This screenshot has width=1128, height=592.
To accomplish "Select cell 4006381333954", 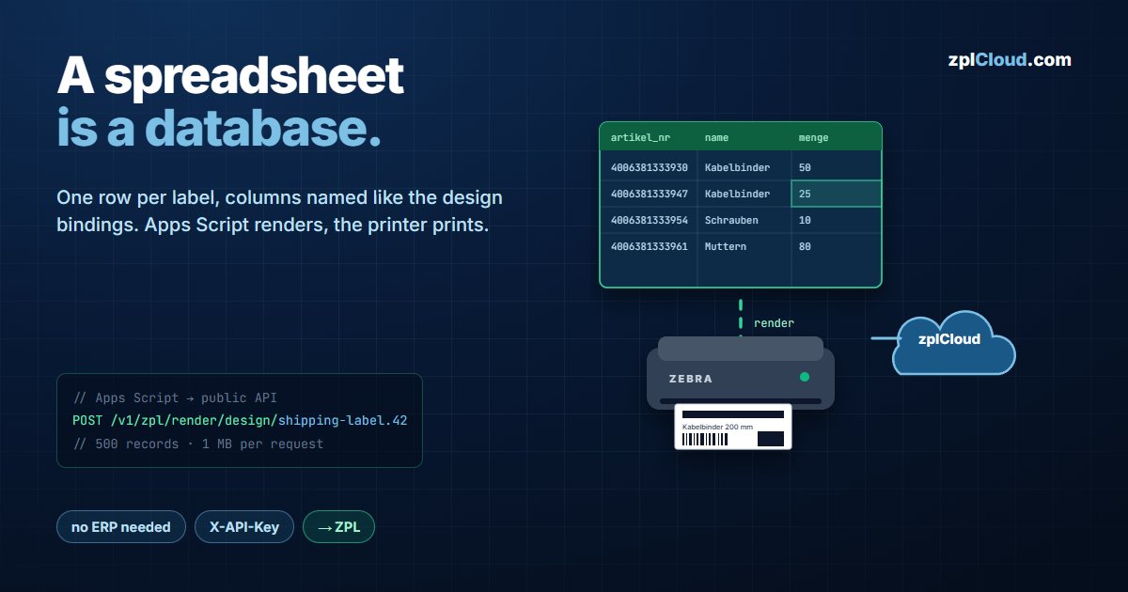I will click(x=650, y=220).
